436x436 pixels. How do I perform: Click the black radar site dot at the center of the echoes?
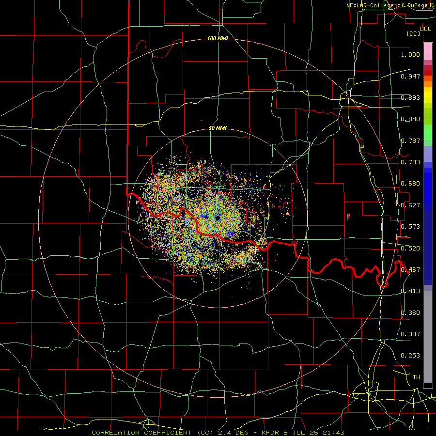click(x=218, y=218)
